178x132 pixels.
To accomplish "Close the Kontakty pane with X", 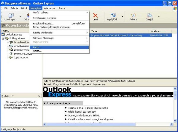I will (39, 96).
